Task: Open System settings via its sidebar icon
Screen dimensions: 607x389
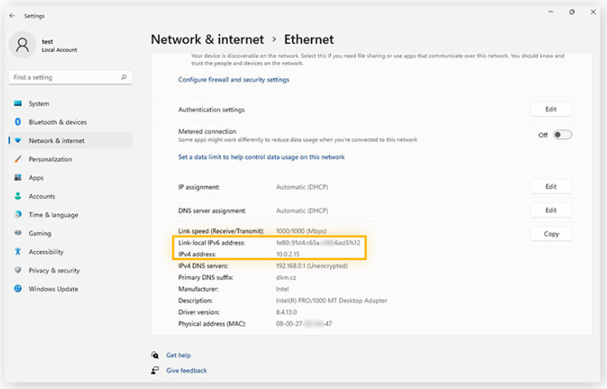Action: pos(17,104)
